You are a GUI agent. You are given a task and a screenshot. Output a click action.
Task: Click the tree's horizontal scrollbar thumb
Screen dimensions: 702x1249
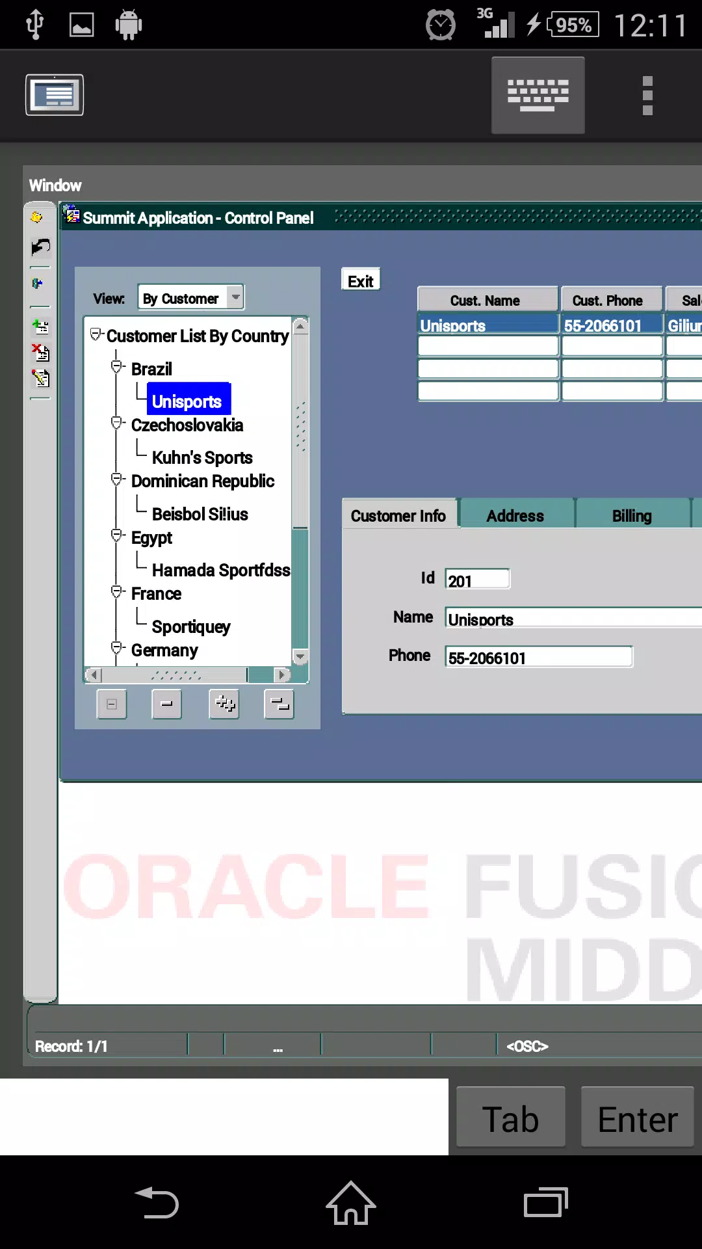pyautogui.click(x=174, y=675)
